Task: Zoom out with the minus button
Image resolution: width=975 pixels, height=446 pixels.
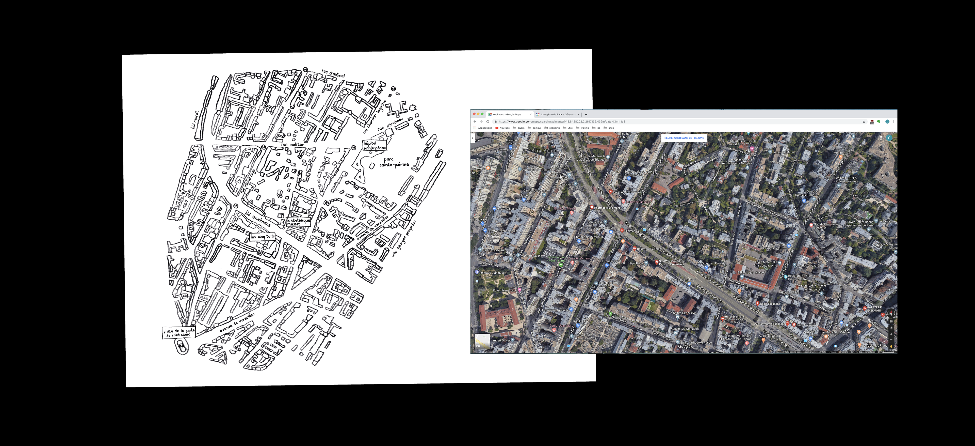Action: click(x=891, y=340)
